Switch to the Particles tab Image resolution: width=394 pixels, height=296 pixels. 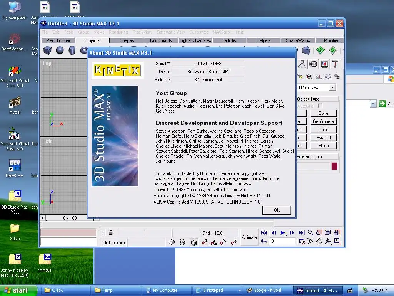coord(229,40)
